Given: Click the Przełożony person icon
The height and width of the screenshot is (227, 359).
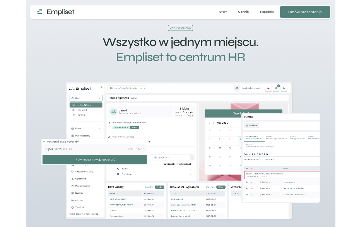Looking at the screenshot, I should [118, 174].
